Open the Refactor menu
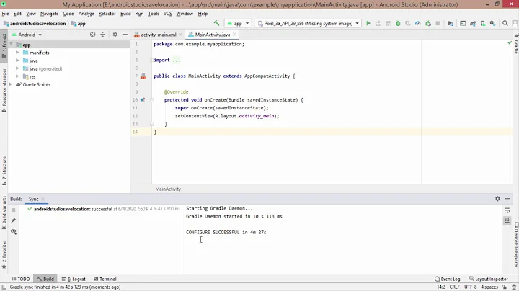Image resolution: width=519 pixels, height=291 pixels. [x=107, y=14]
